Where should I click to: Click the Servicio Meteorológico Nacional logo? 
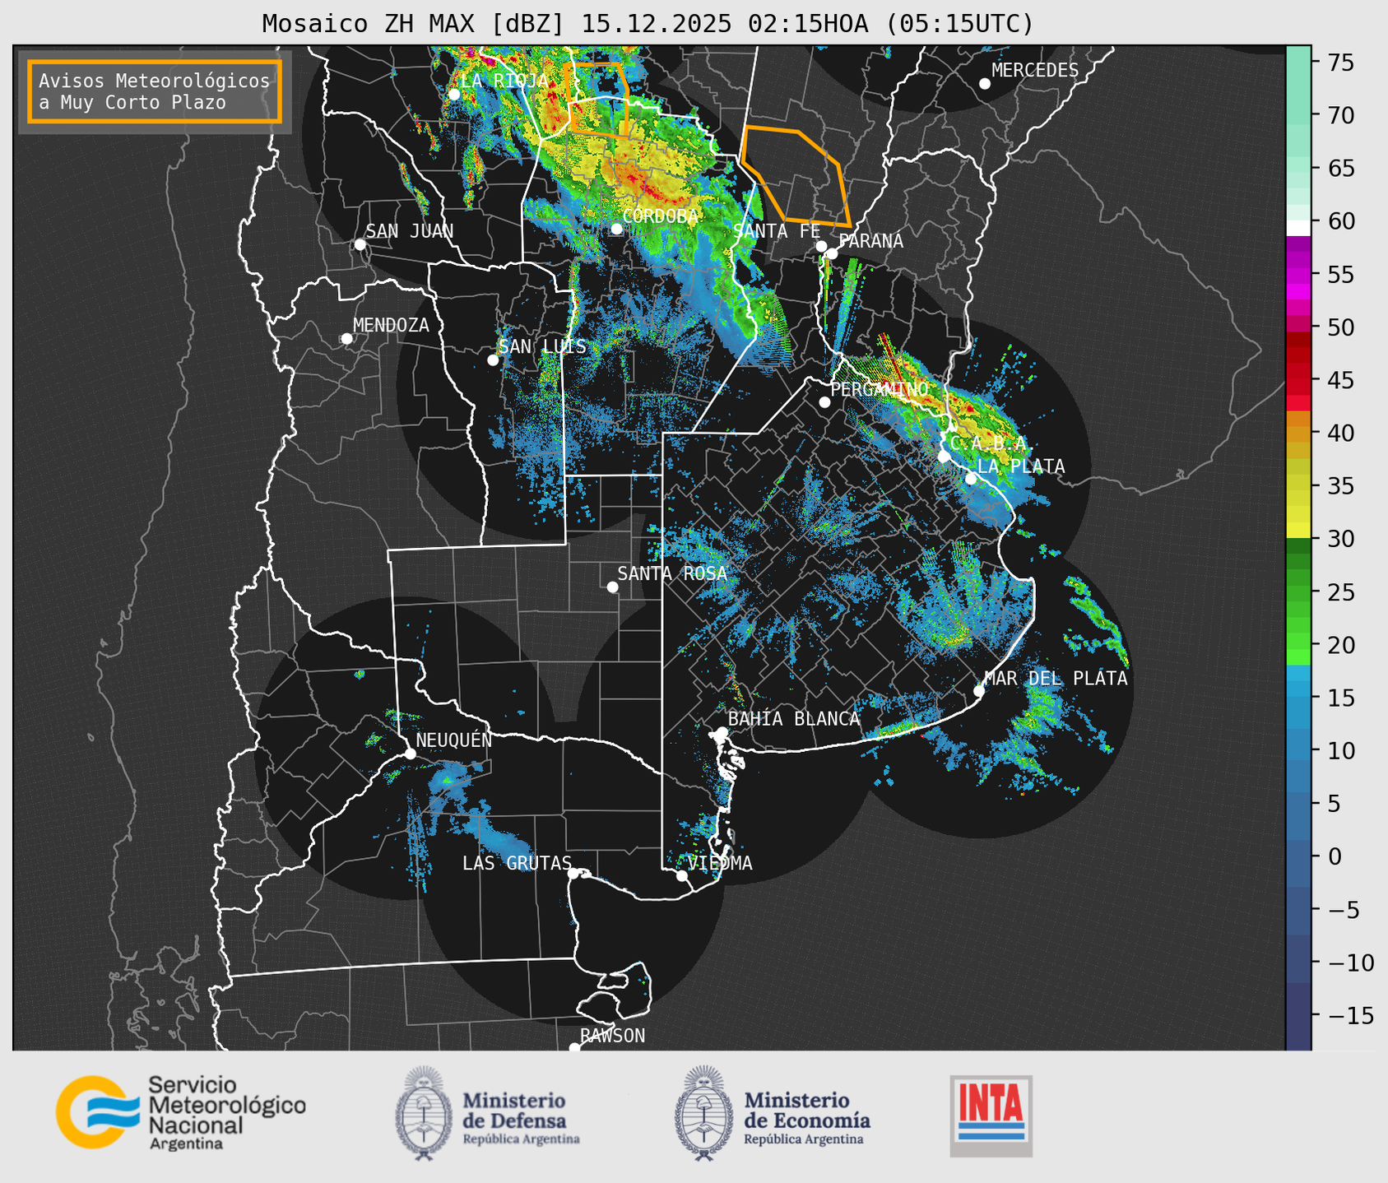pyautogui.click(x=180, y=1112)
